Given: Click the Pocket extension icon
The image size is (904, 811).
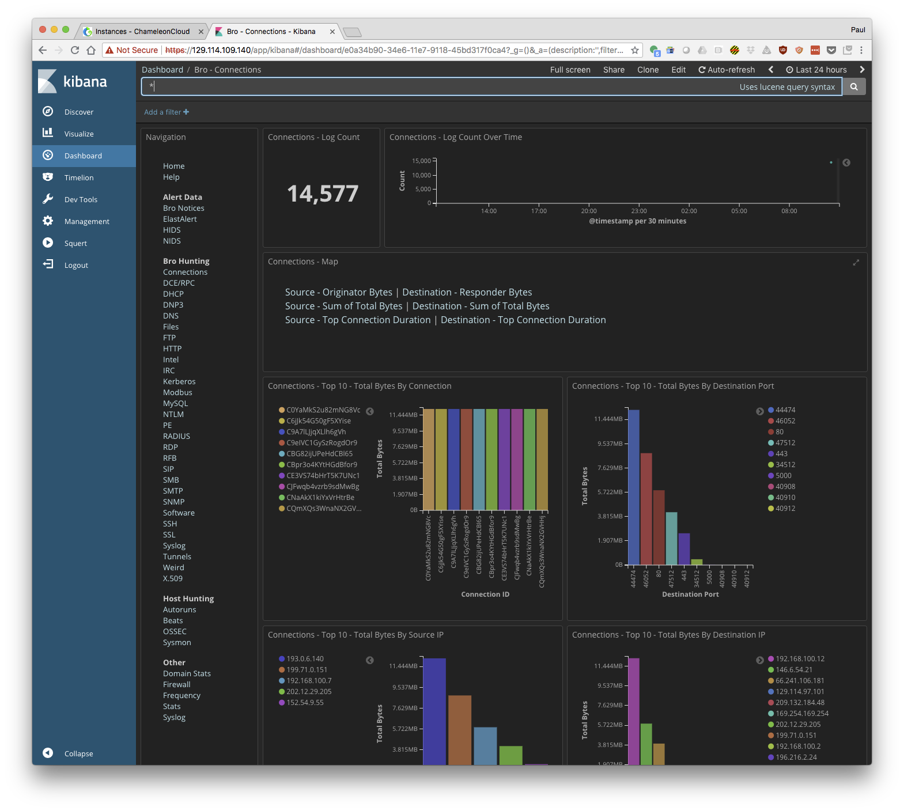Looking at the screenshot, I should [x=831, y=50].
